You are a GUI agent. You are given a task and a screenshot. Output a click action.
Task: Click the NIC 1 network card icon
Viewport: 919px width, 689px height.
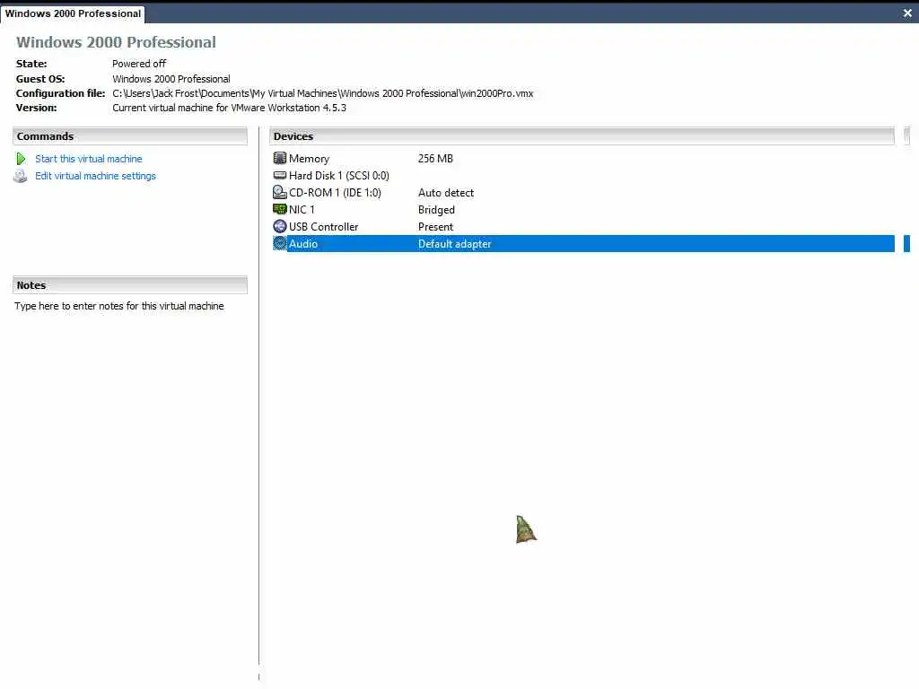280,209
